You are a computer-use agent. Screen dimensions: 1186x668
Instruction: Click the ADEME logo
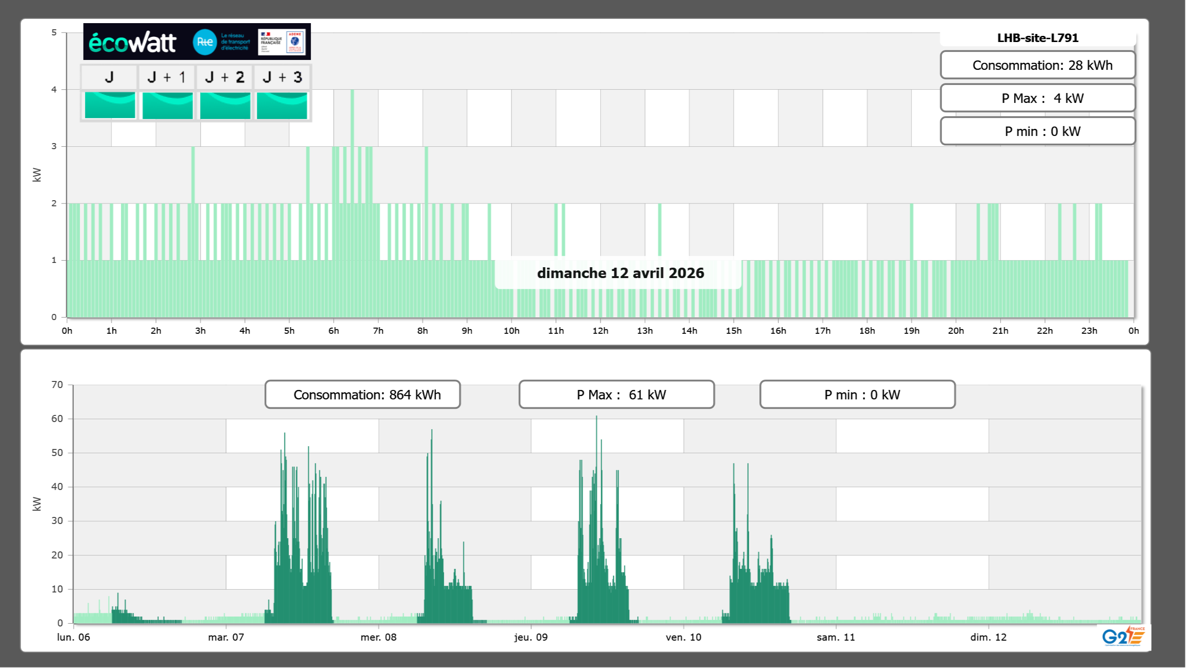295,42
